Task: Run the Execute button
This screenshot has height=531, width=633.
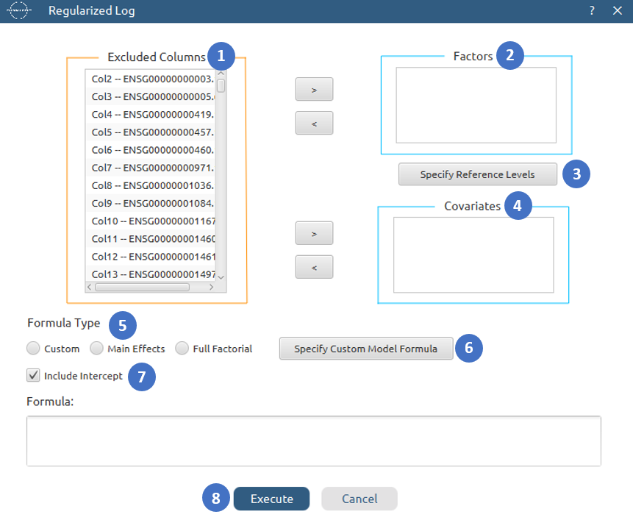Action: 272,499
